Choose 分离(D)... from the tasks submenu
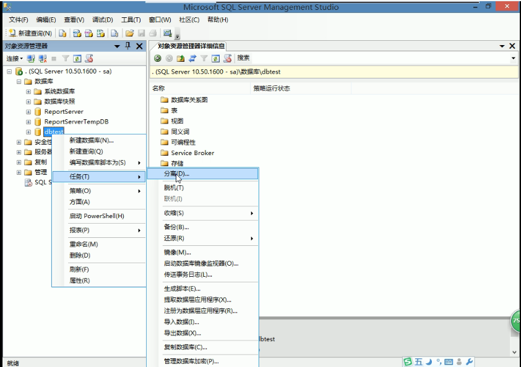 point(202,174)
